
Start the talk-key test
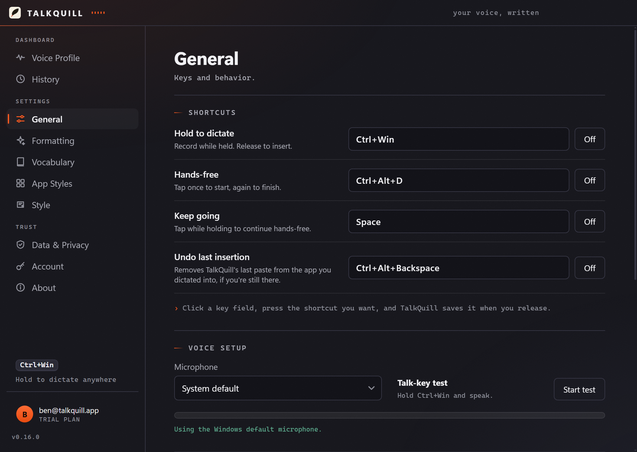tap(579, 389)
